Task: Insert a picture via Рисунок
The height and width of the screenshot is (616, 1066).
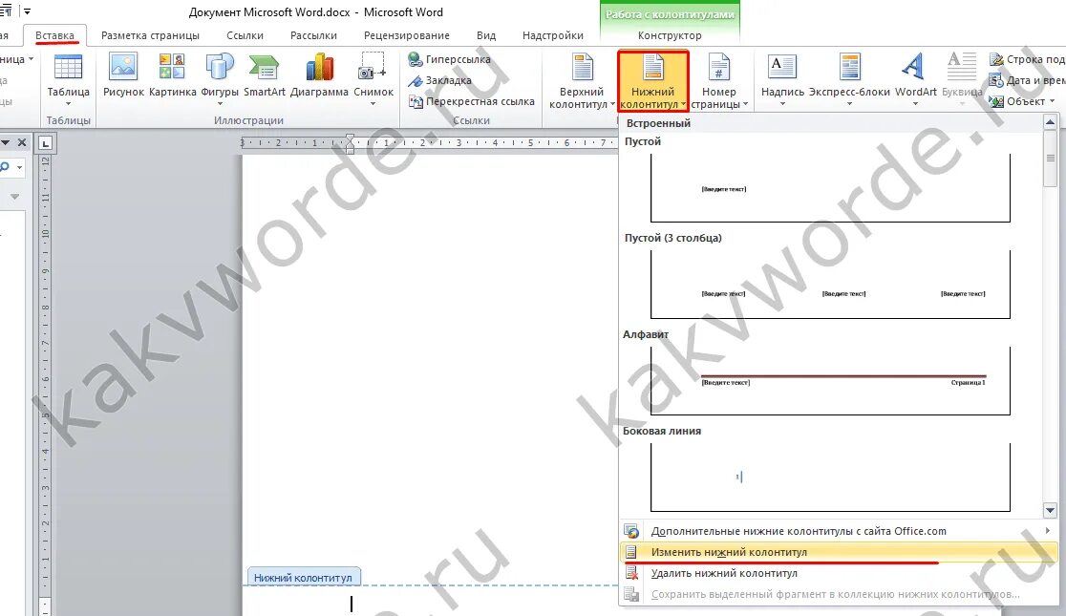Action: [x=123, y=74]
